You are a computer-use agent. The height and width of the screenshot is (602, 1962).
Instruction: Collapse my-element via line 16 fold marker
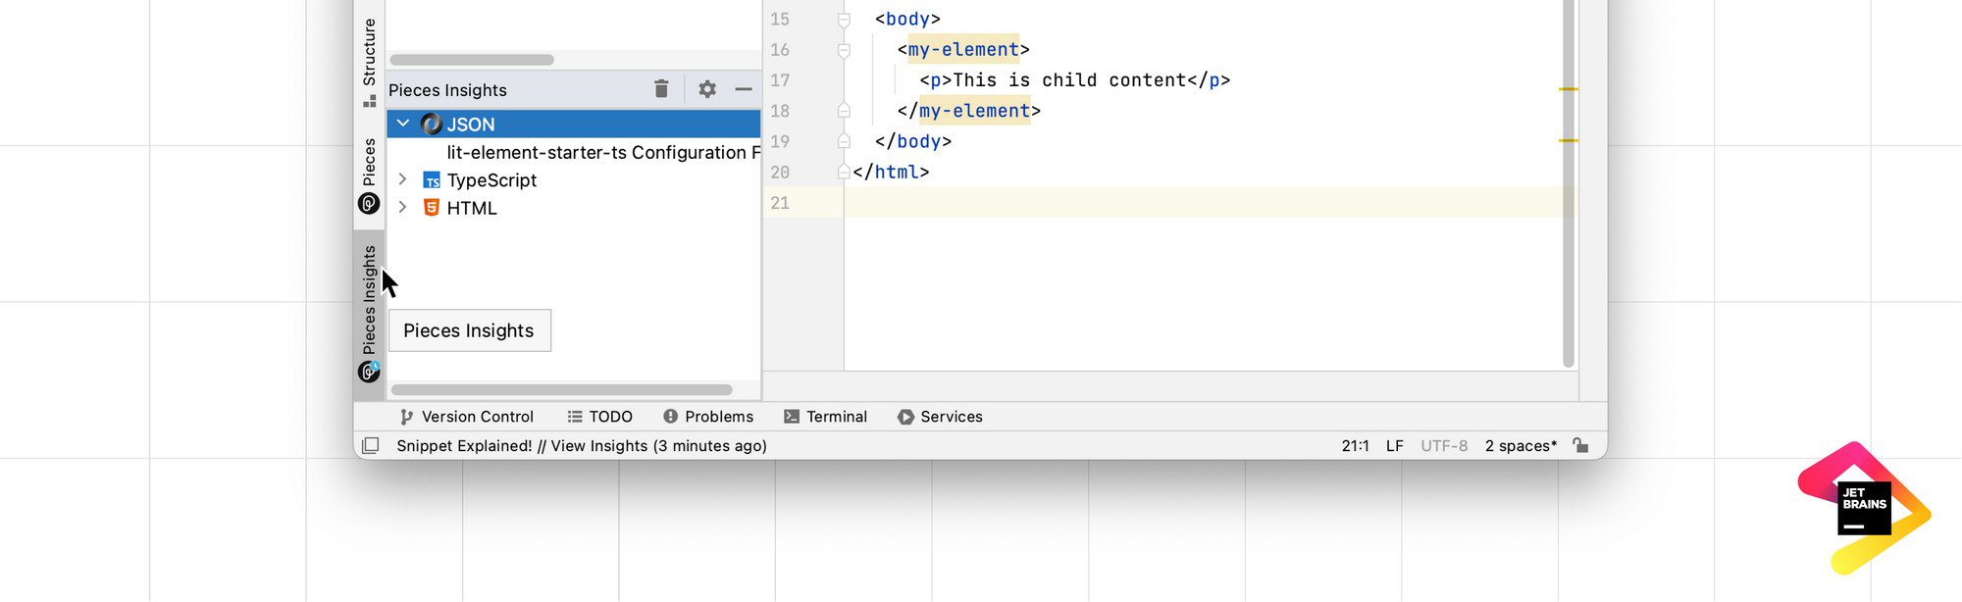click(844, 49)
